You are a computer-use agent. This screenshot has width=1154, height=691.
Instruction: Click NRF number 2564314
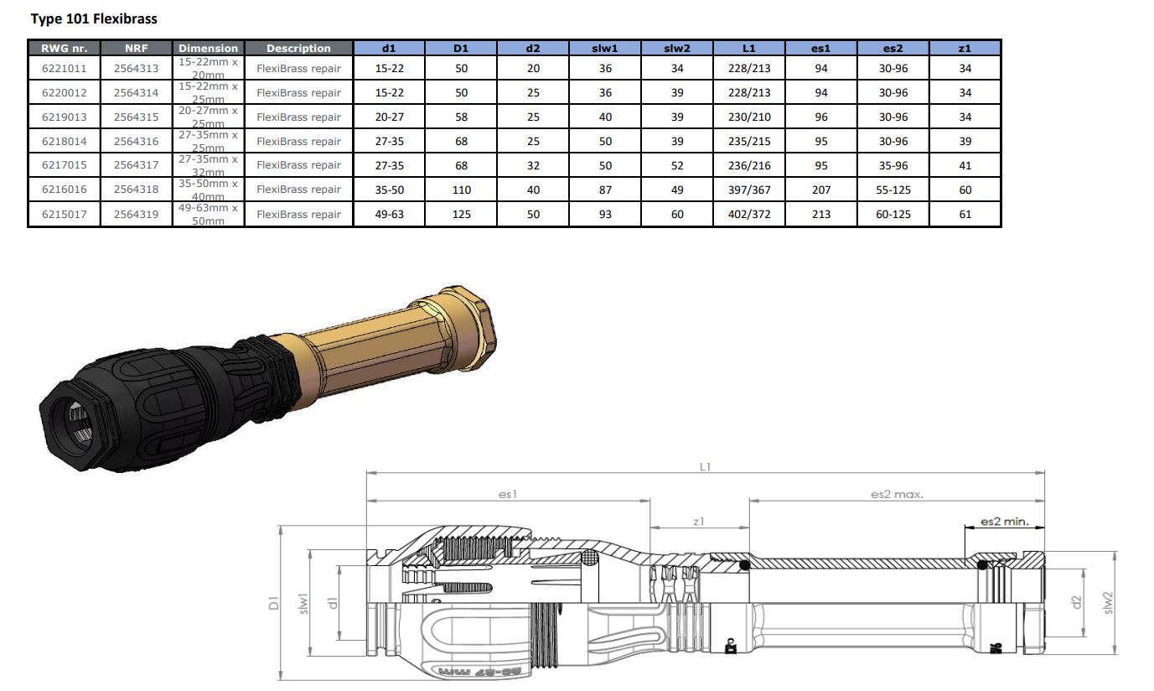tap(136, 93)
